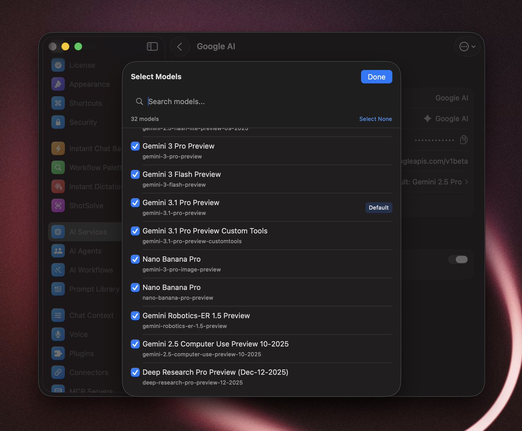Screen dimensions: 522x431
Task: Open the Shortcuts section
Action: 86,103
